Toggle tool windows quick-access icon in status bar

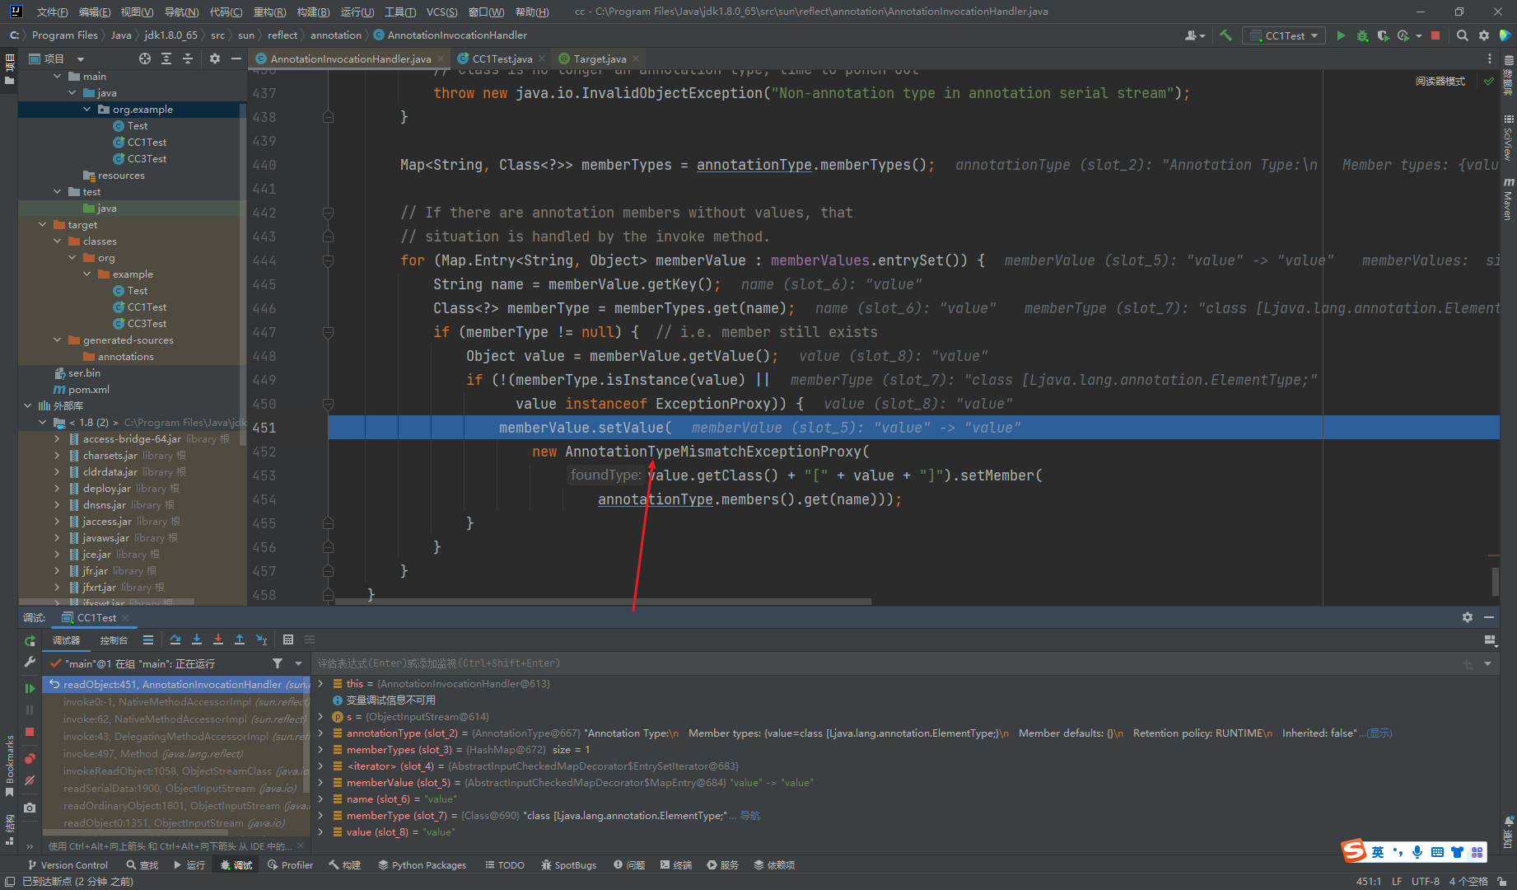coord(10,881)
